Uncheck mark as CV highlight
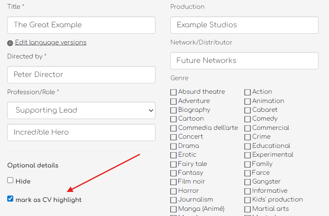This screenshot has height=216, width=329. point(10,199)
